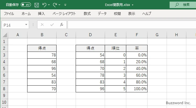
Task: Click the Save icon in title bar
Action: (37, 5)
